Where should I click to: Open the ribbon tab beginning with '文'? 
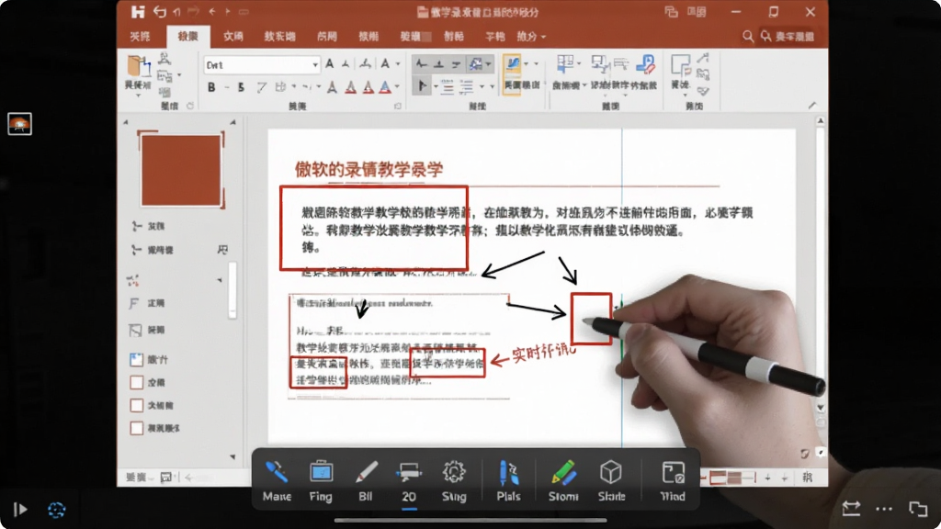tap(233, 37)
